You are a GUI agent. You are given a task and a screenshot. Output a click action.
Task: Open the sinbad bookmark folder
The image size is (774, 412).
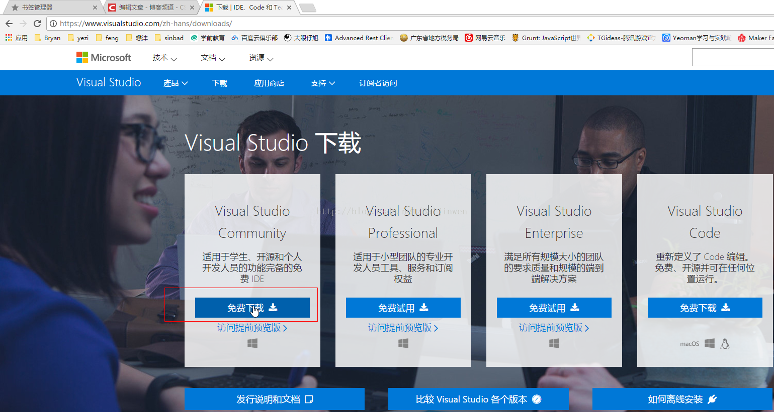pyautogui.click(x=169, y=38)
